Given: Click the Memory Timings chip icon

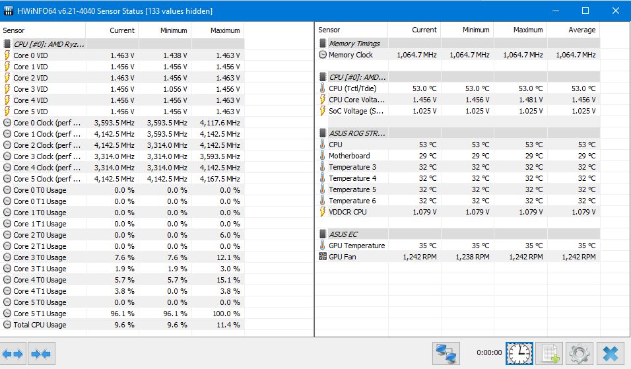Looking at the screenshot, I should (322, 43).
